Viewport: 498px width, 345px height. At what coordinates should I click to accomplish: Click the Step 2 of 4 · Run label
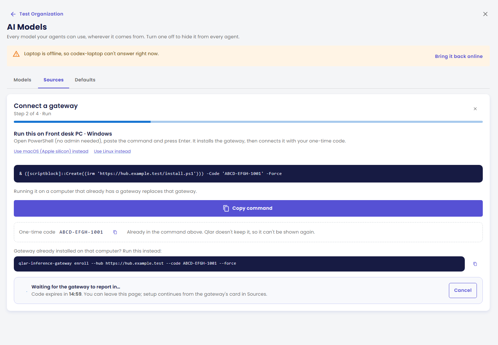pos(33,114)
